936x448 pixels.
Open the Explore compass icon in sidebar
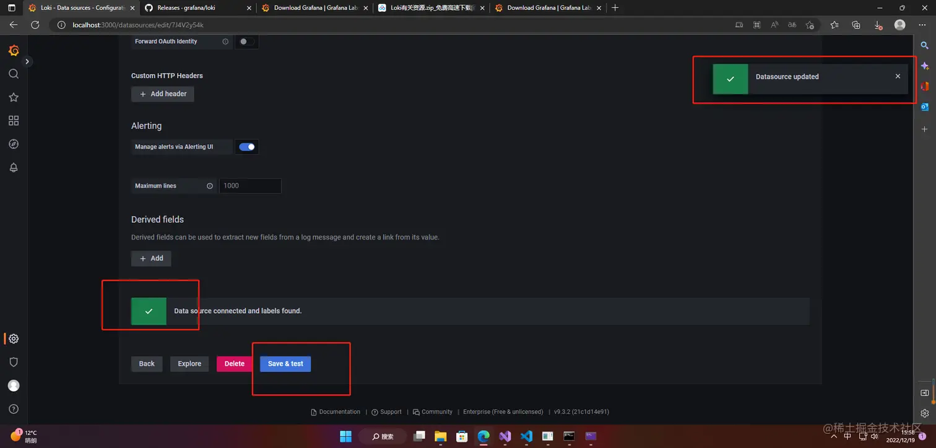[x=14, y=144]
